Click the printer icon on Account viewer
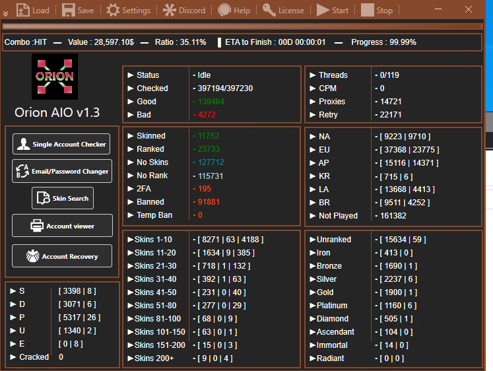493x371 pixels. click(37, 225)
